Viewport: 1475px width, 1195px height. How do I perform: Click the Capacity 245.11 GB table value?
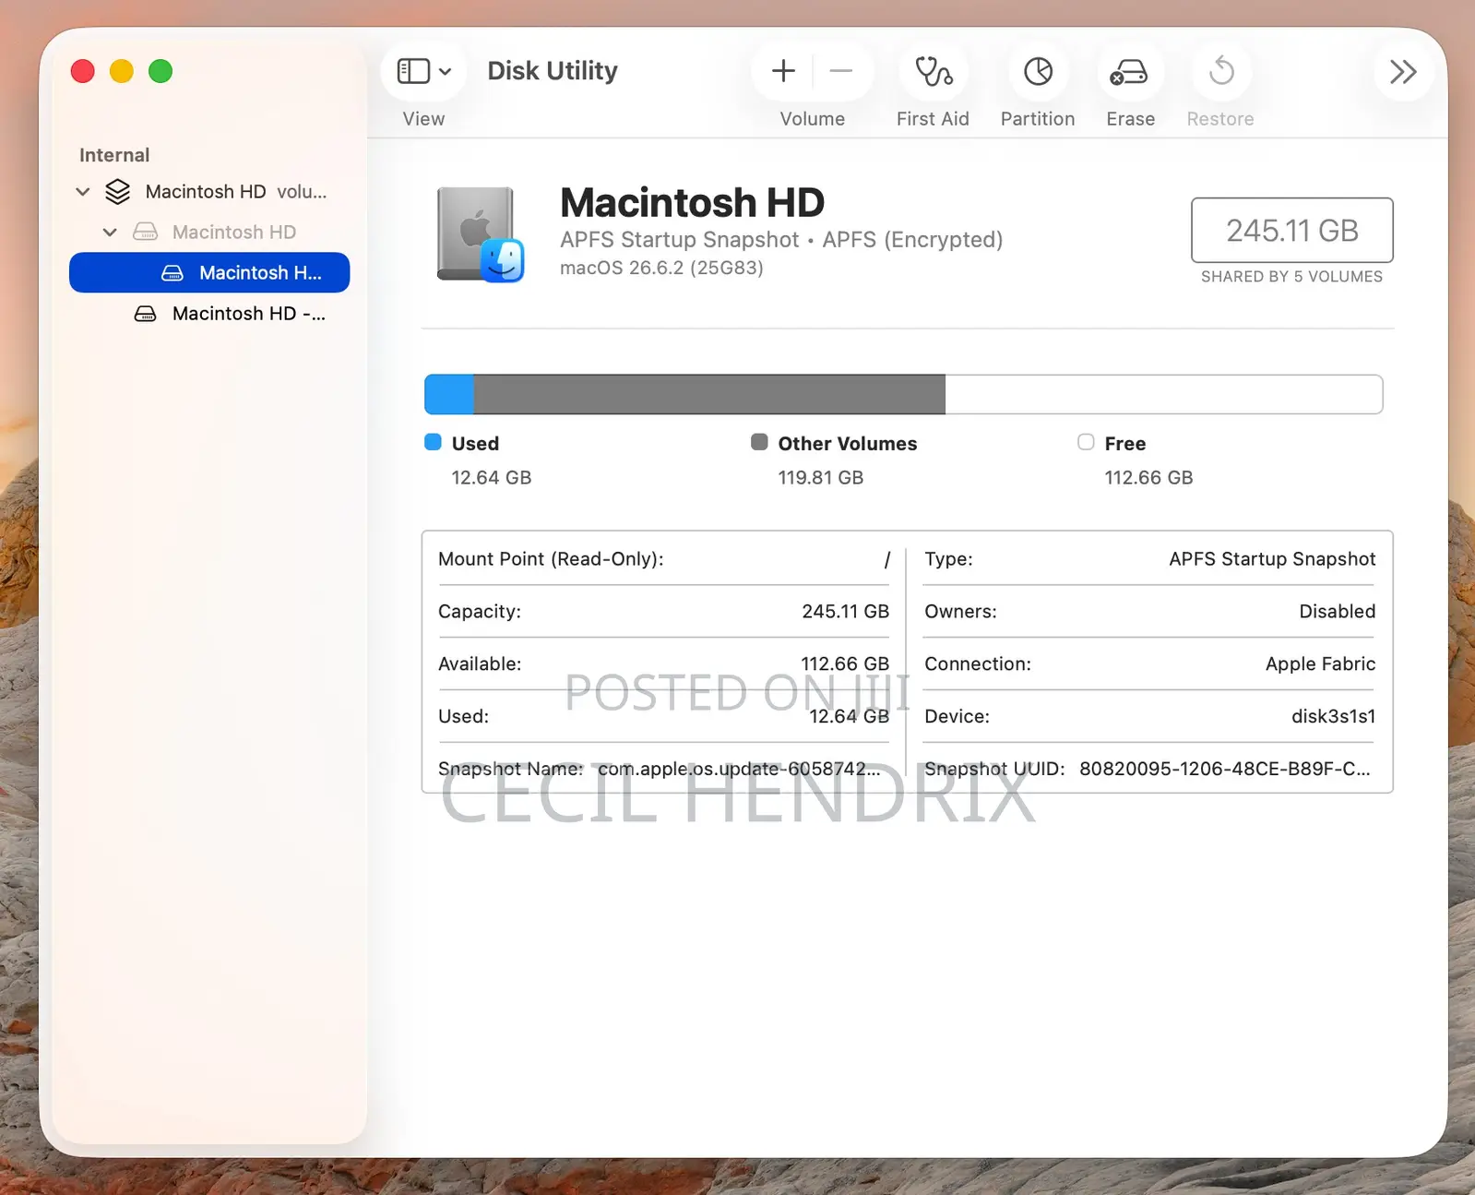tap(845, 612)
